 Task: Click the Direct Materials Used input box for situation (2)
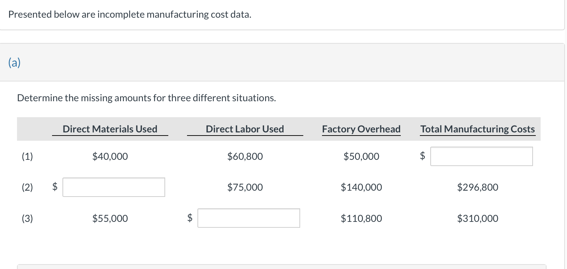tap(113, 187)
